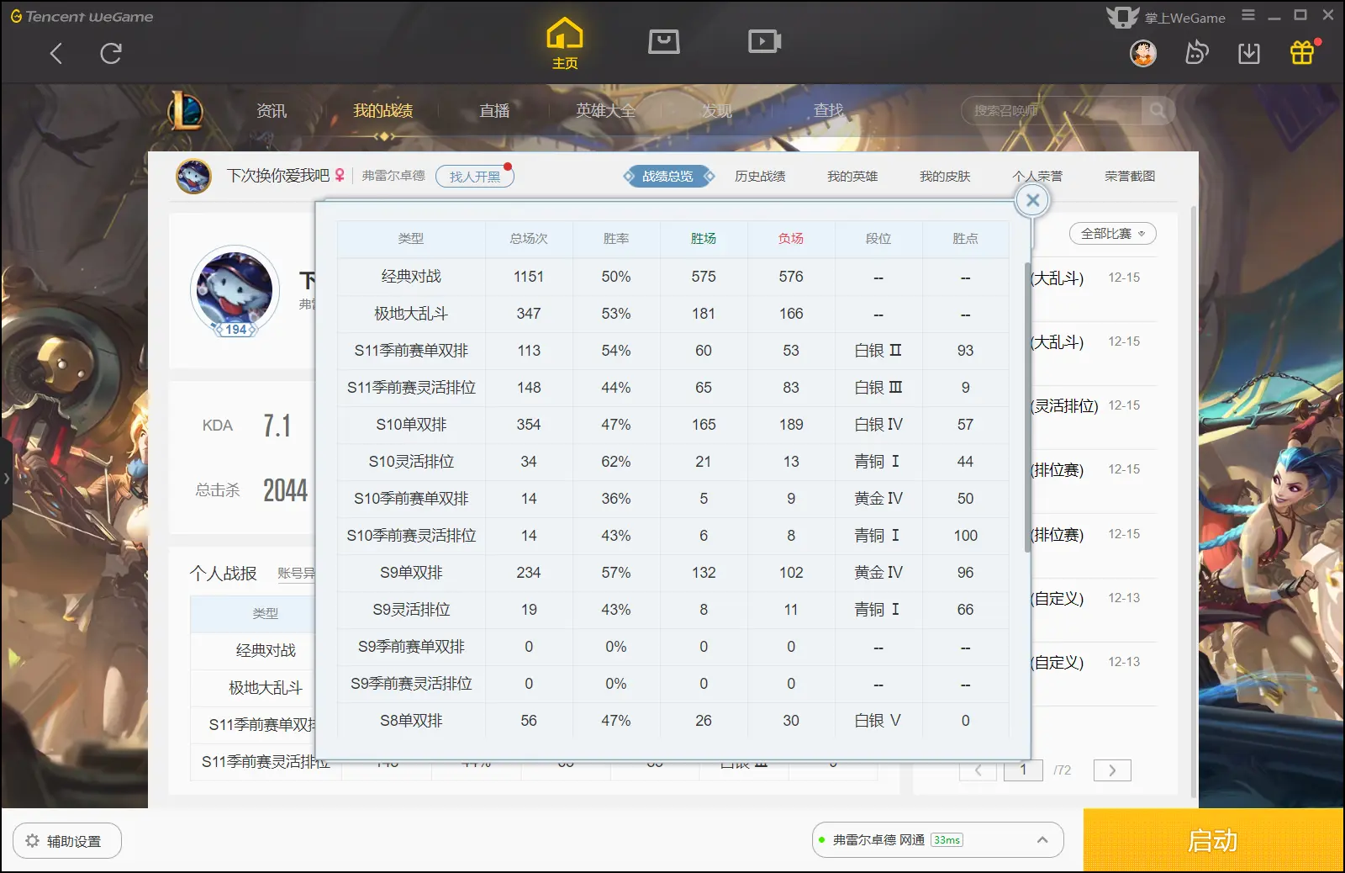Go to previous page of match list
Viewport: 1345px width, 873px height.
coord(978,770)
